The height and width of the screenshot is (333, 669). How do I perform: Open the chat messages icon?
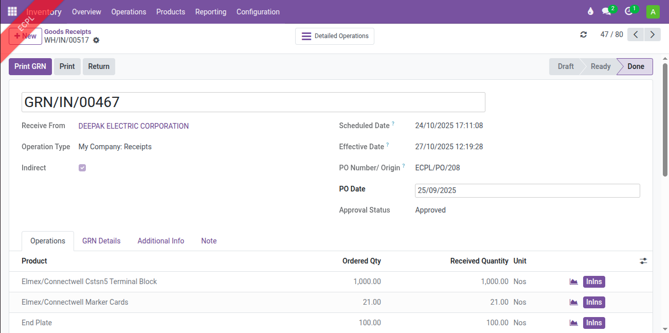[x=607, y=12]
